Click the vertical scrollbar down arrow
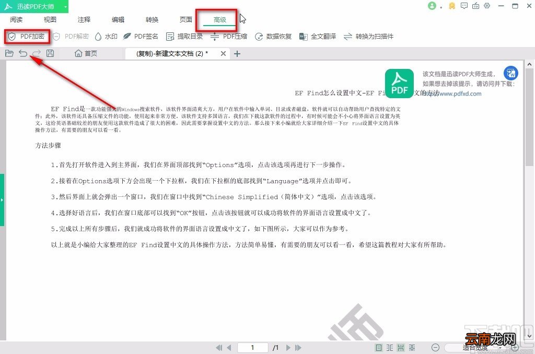Viewport: 535px width, 354px height. point(529,336)
